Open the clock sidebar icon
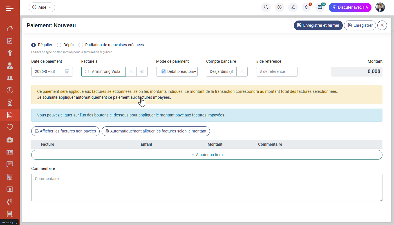Image resolution: width=394 pixels, height=225 pixels. click(10, 90)
